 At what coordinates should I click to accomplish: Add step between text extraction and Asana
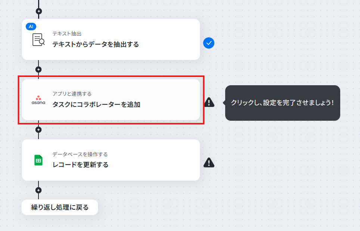[38, 70]
